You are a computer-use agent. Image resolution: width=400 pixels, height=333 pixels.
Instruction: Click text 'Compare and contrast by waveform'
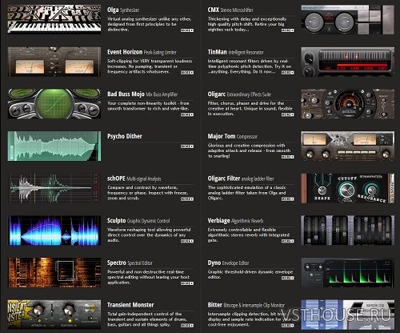(x=142, y=187)
